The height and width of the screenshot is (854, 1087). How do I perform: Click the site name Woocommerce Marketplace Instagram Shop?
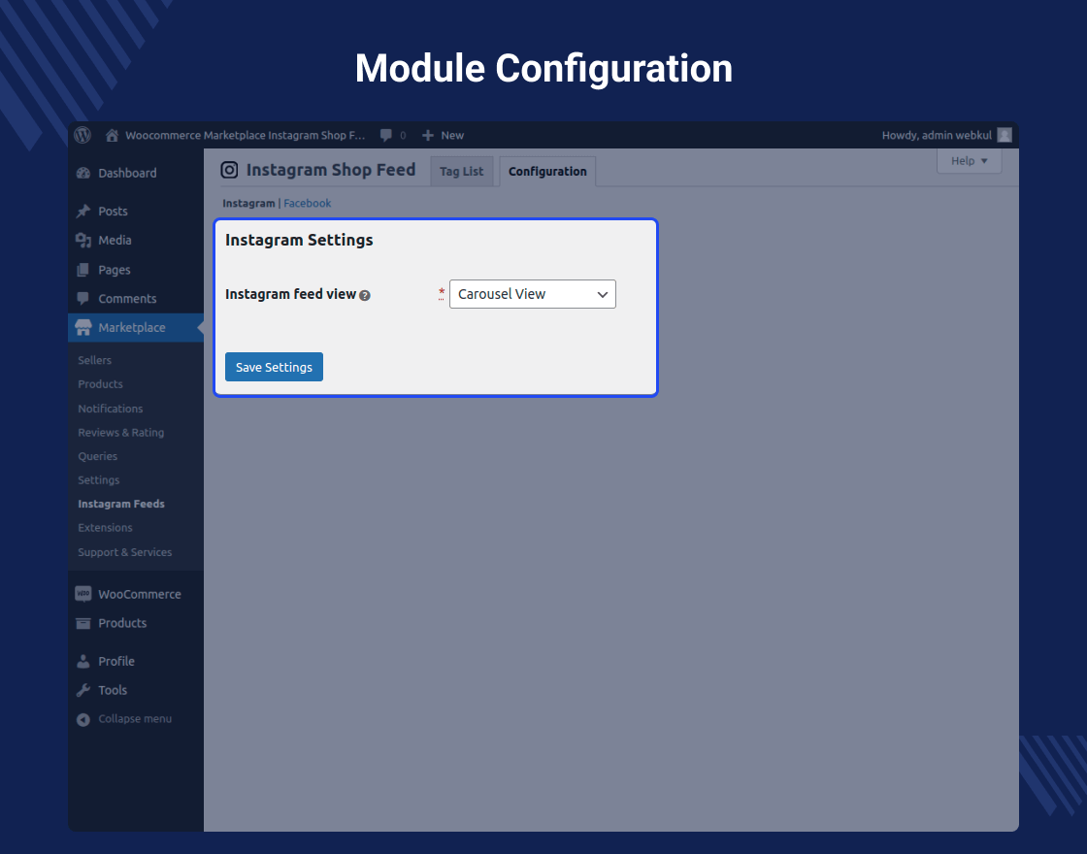tap(245, 135)
